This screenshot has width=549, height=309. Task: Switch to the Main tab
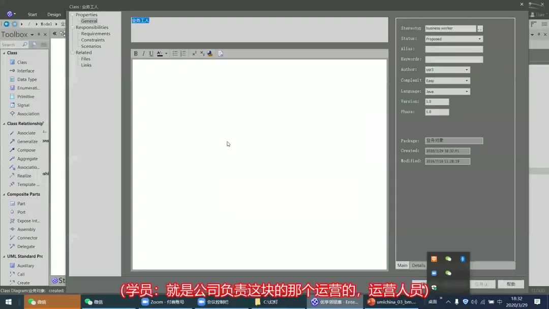click(x=402, y=266)
